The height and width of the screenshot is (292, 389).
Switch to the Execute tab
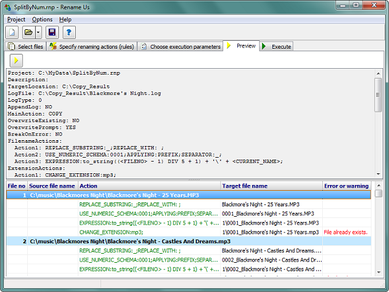[x=276, y=47]
